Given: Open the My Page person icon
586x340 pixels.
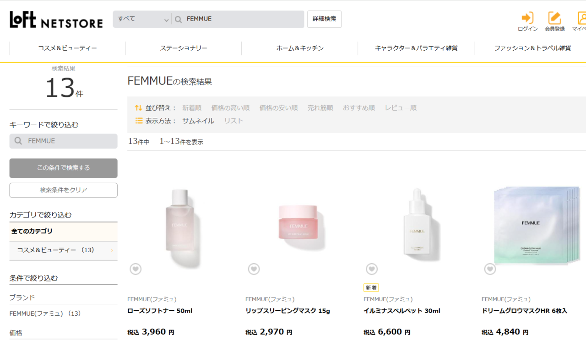Looking at the screenshot, I should point(581,18).
